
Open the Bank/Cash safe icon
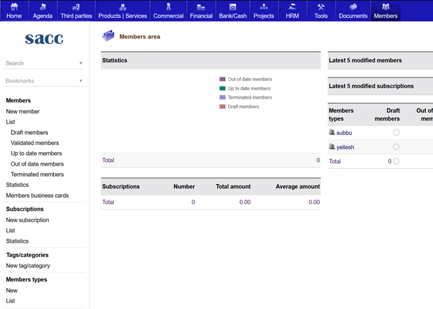[233, 7]
